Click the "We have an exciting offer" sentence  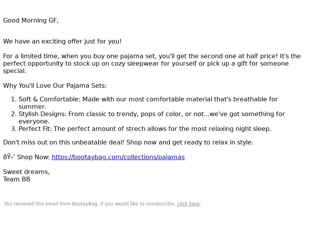[62, 42]
